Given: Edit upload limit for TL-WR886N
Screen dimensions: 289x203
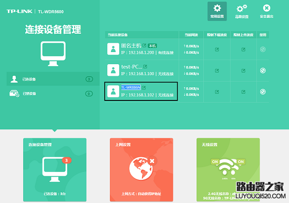Looking at the screenshot, I should (243, 92).
